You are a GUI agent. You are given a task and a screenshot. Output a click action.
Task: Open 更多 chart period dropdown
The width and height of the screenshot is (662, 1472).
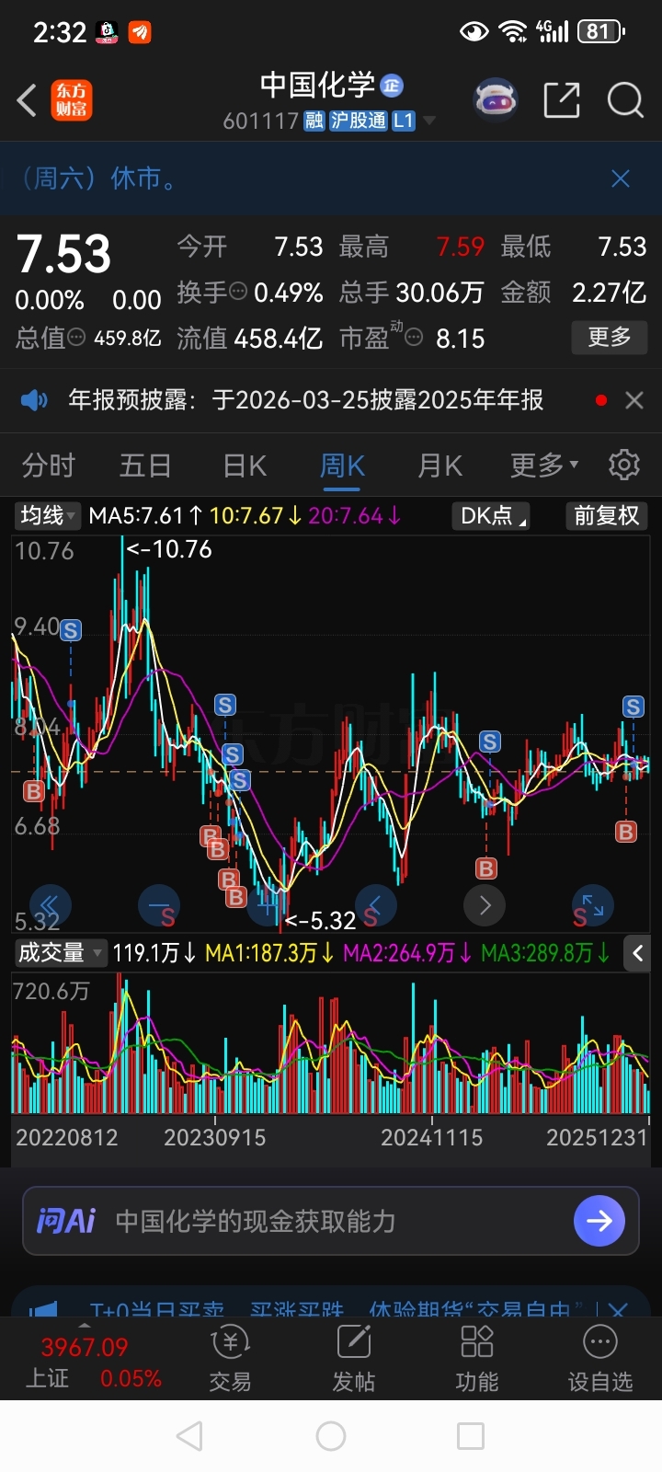(544, 466)
